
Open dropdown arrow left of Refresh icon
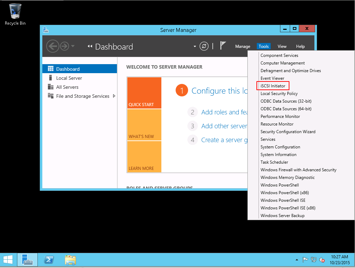coord(195,46)
